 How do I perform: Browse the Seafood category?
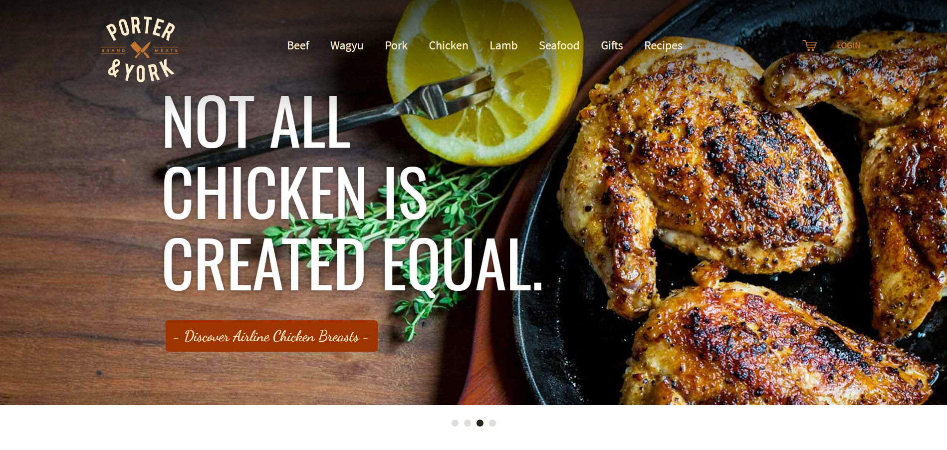(559, 45)
